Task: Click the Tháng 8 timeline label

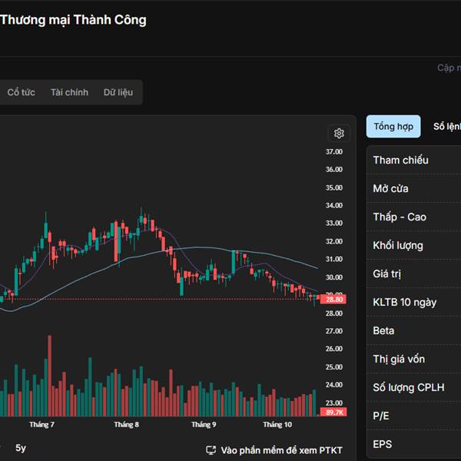Action: 126,424
